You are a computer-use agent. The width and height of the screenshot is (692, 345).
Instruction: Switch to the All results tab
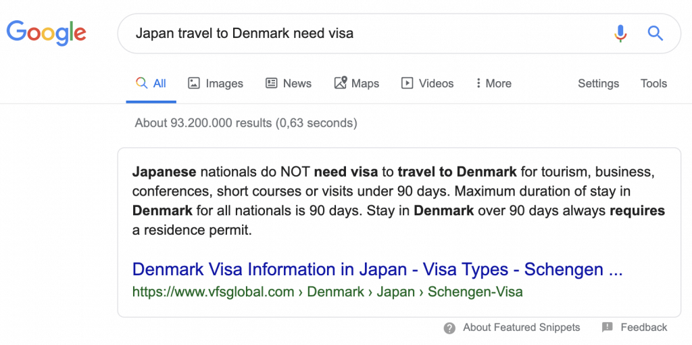pos(151,83)
